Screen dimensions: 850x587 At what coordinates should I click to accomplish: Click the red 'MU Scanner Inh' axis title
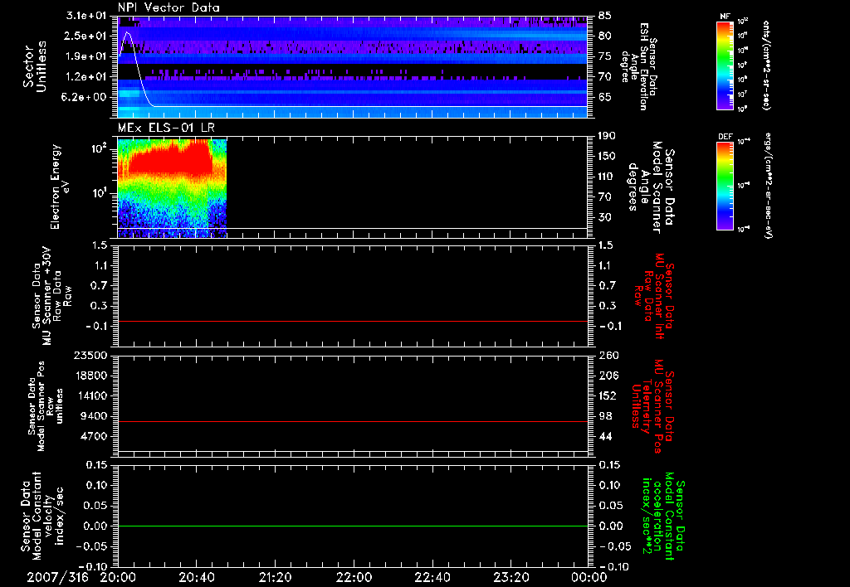655,296
